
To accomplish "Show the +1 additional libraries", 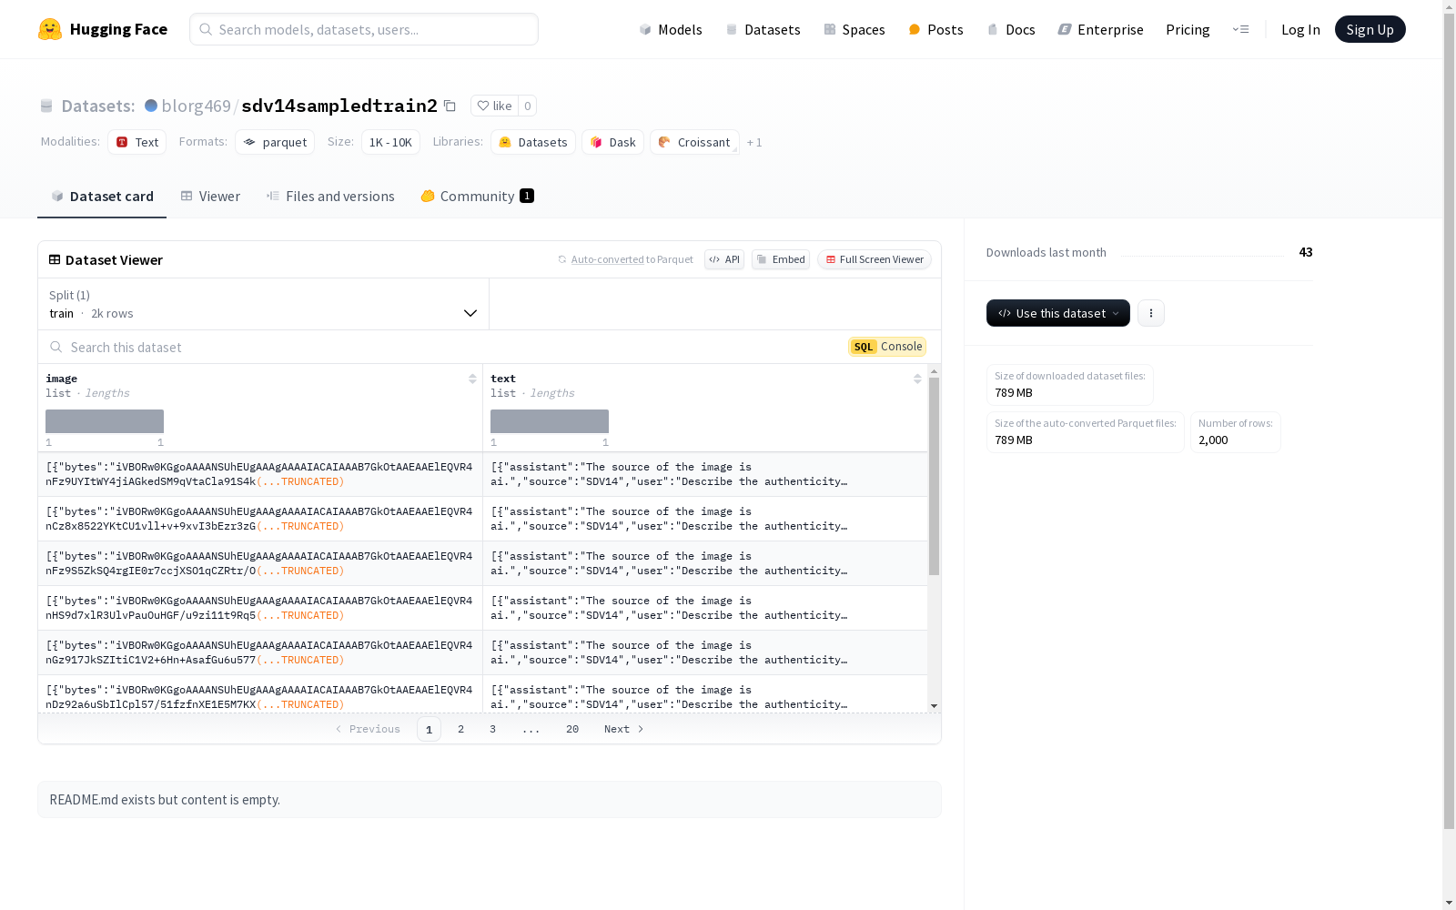I will coord(754,142).
